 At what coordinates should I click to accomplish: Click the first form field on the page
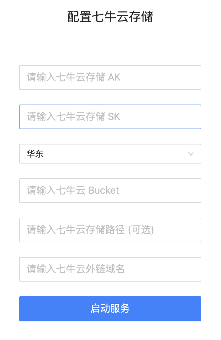click(x=110, y=77)
